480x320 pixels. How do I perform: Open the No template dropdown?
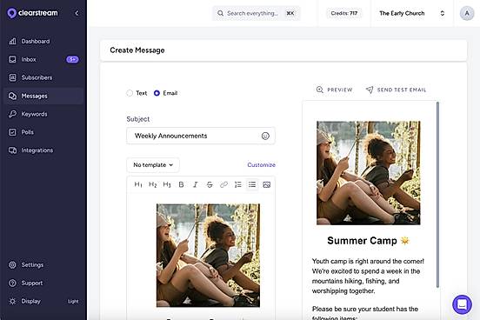[153, 165]
